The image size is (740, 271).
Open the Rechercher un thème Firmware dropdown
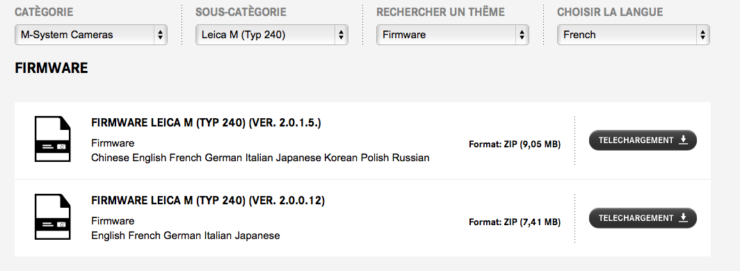pyautogui.click(x=453, y=35)
